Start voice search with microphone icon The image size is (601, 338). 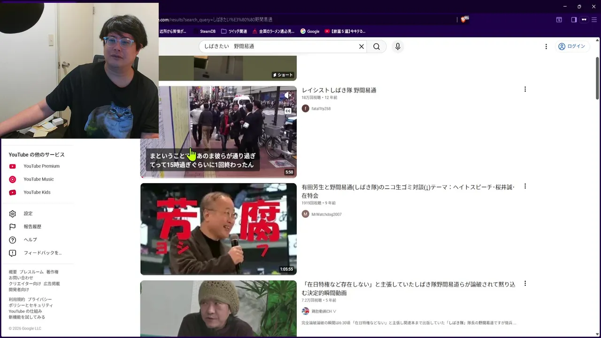[398, 46]
